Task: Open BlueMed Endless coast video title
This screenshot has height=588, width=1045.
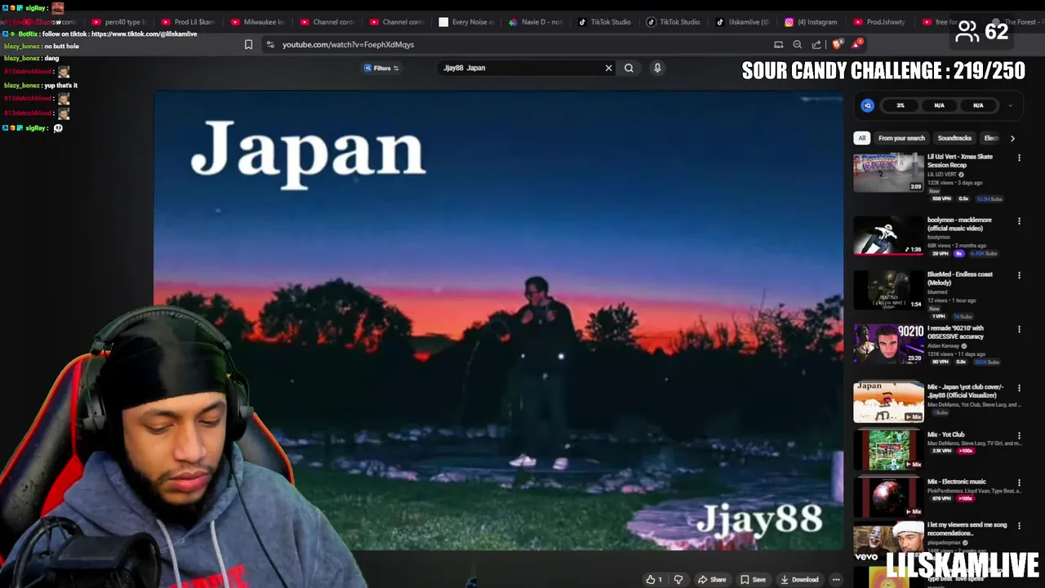Action: point(960,278)
